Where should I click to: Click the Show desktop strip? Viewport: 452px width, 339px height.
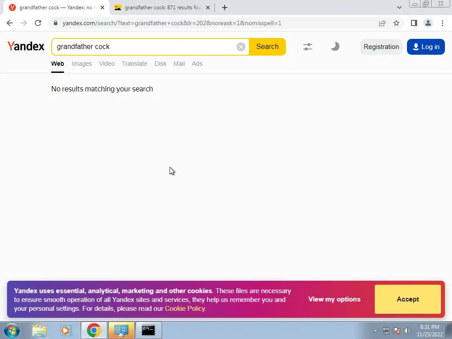pyautogui.click(x=449, y=330)
